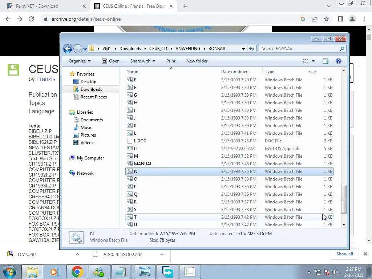Click ANWENDNG breadcrumb segment
The width and height of the screenshot is (372, 279).
[x=188, y=49]
